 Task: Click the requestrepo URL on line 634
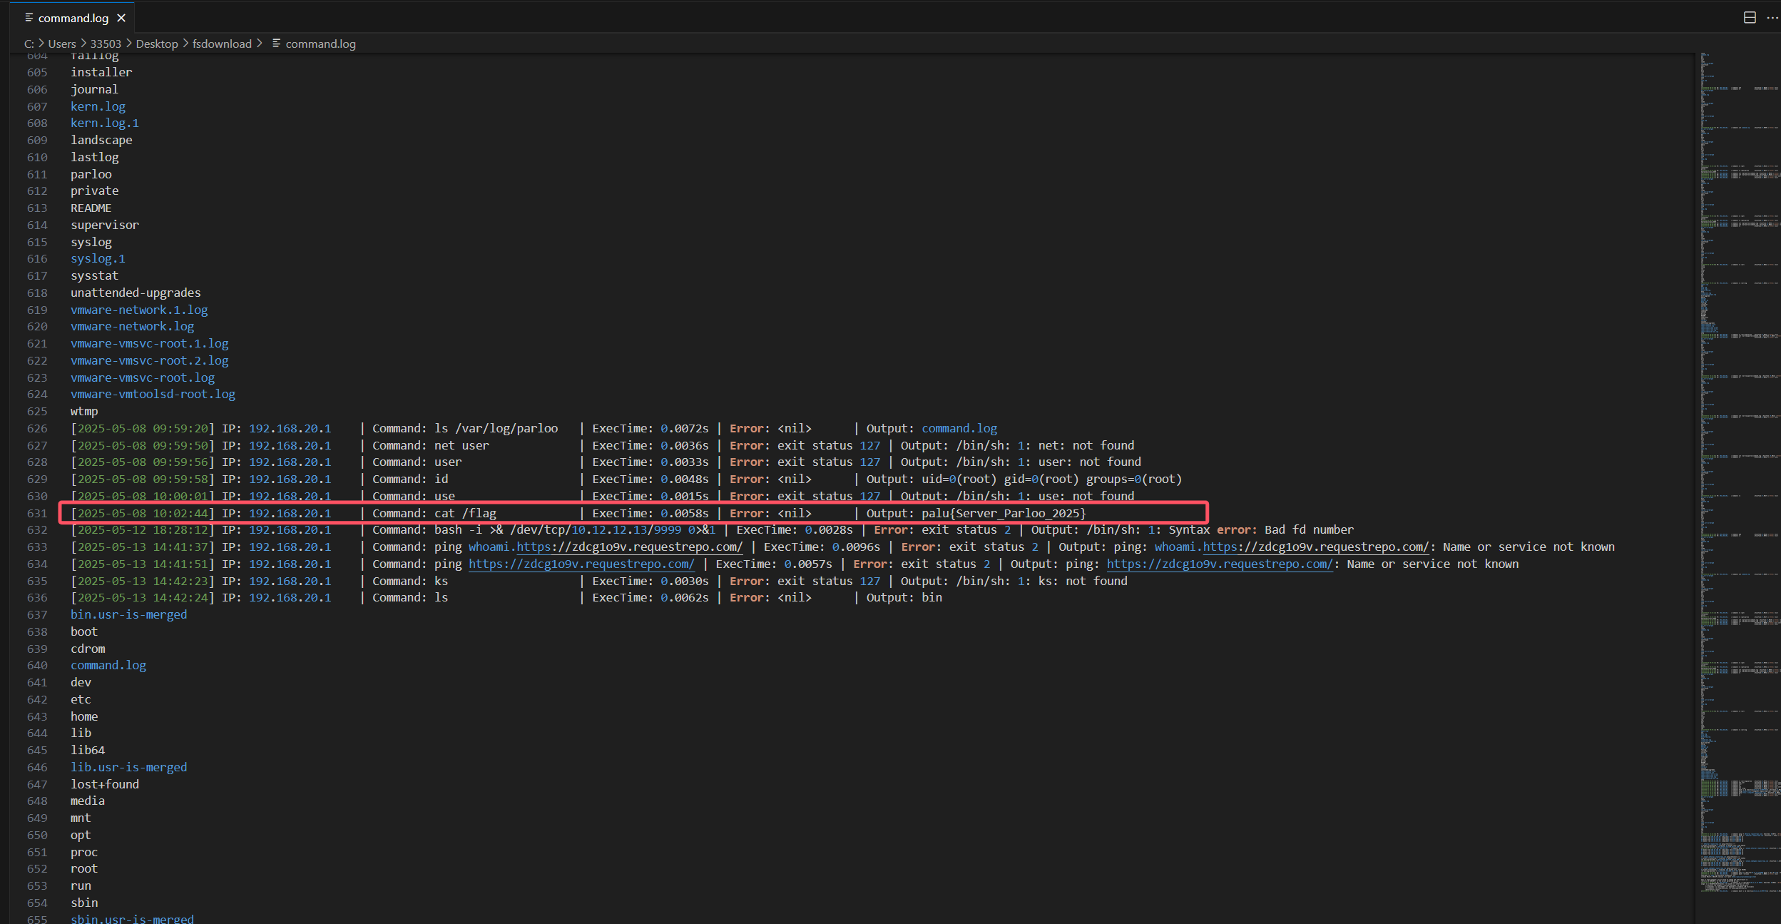581,564
